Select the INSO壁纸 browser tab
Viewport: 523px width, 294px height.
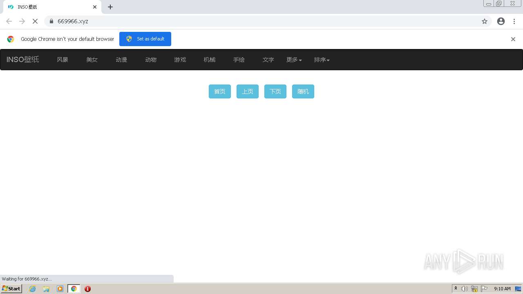tap(51, 7)
